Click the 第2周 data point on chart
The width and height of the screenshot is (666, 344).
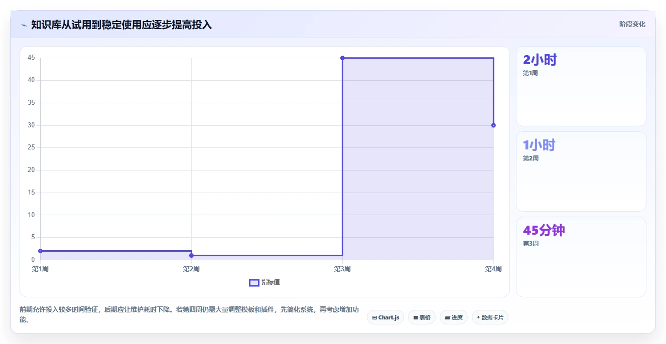pos(191,255)
